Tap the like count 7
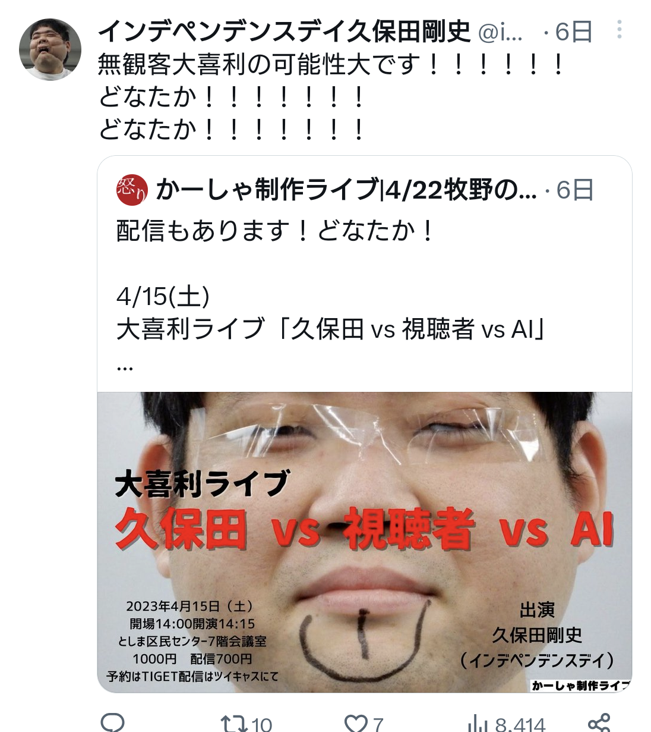This screenshot has height=732, width=651. [378, 724]
